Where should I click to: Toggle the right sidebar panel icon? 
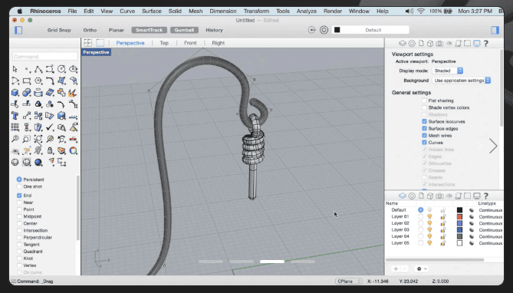click(x=495, y=30)
